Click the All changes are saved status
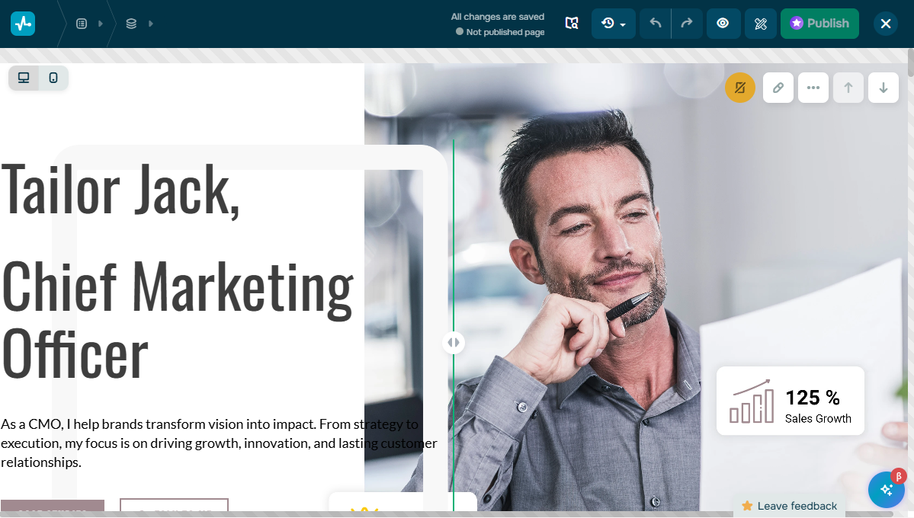Screen dimensions: 914x518 (498, 17)
